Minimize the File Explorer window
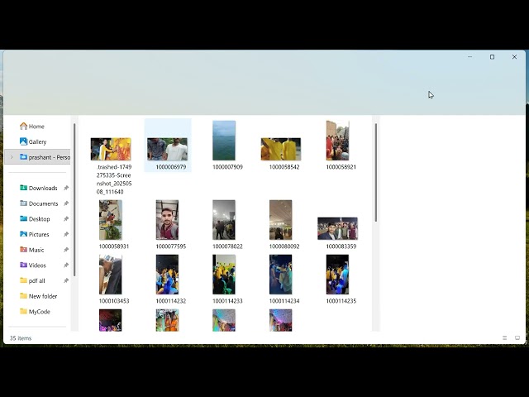Viewport: 529px width, 397px height. [470, 57]
